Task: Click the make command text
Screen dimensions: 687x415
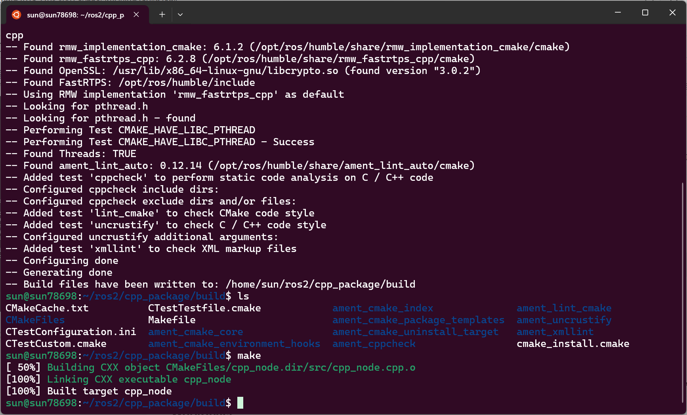Action: click(x=249, y=355)
